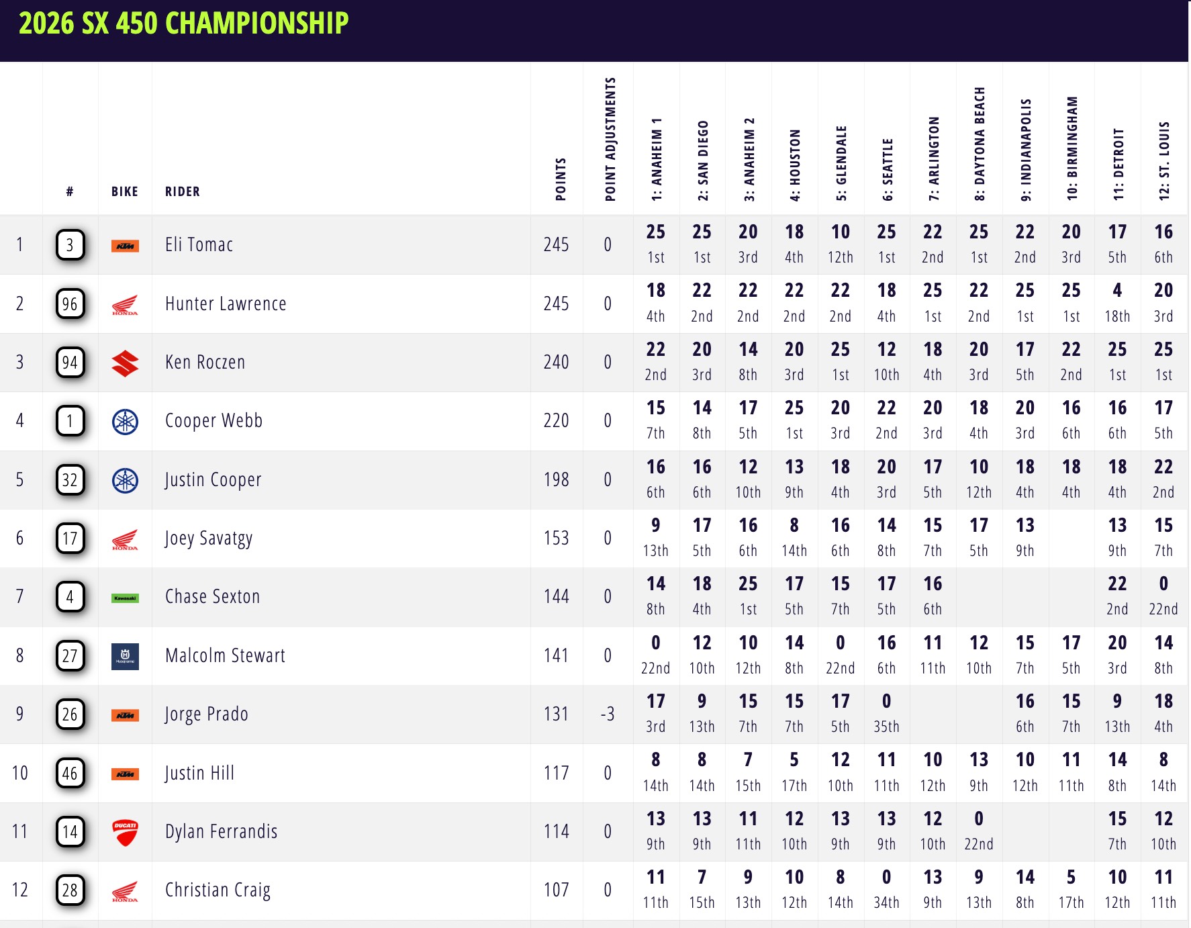Image resolution: width=1191 pixels, height=928 pixels.
Task: Open rider Eli Tomac's name link
Action: 199,245
